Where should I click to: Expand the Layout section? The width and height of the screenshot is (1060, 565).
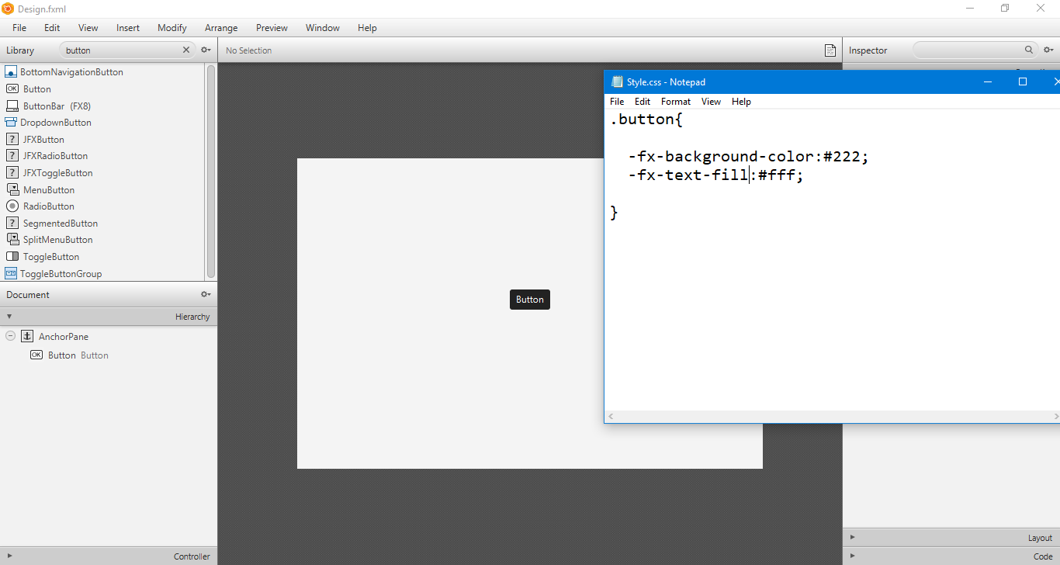tap(852, 536)
